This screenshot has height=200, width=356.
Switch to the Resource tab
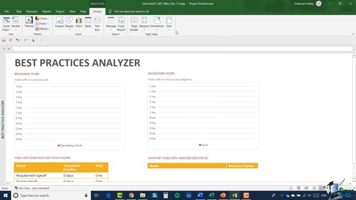(x=32, y=11)
